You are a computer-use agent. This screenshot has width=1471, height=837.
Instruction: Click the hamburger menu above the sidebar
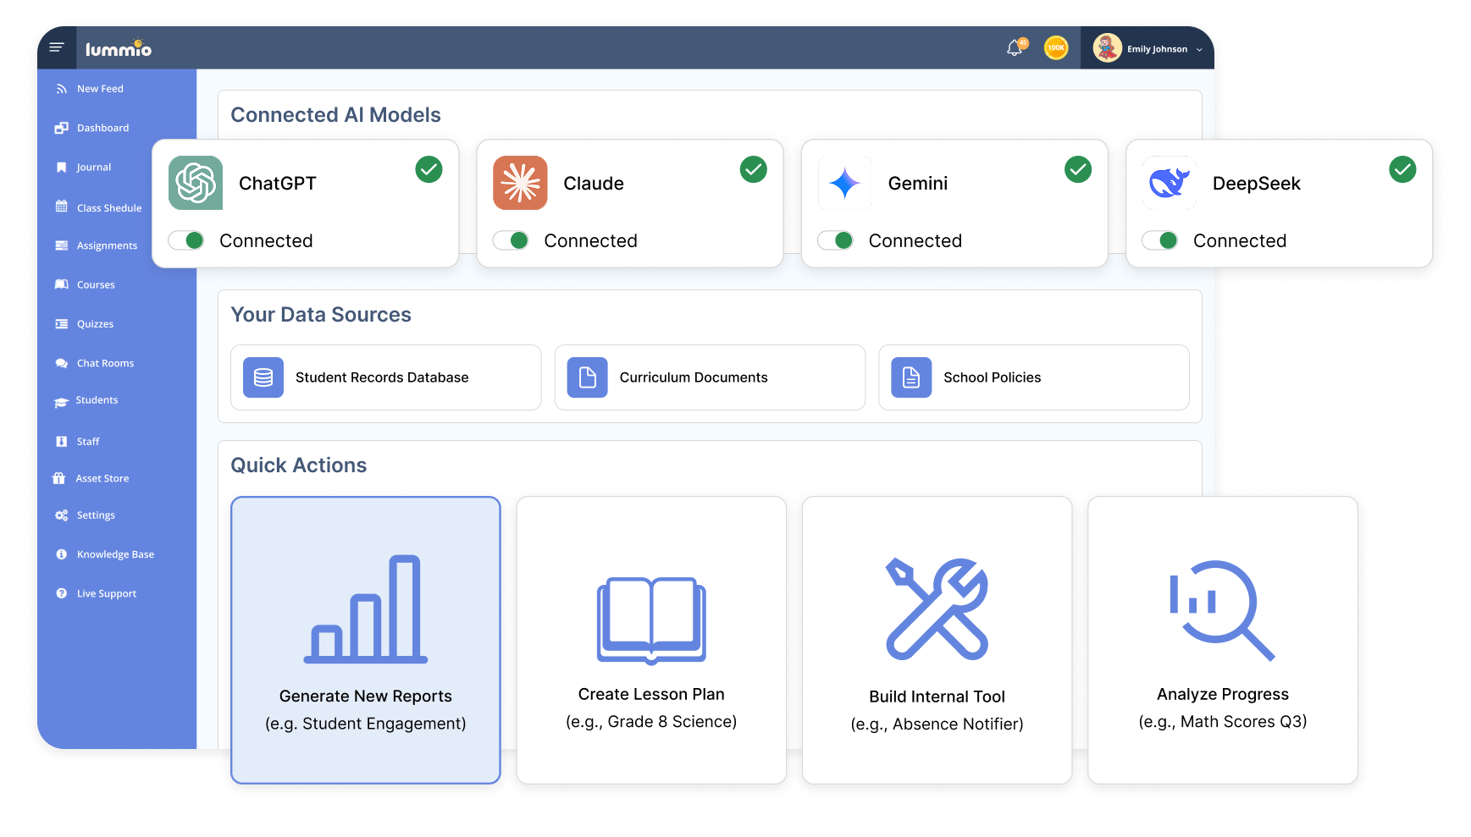pyautogui.click(x=56, y=47)
